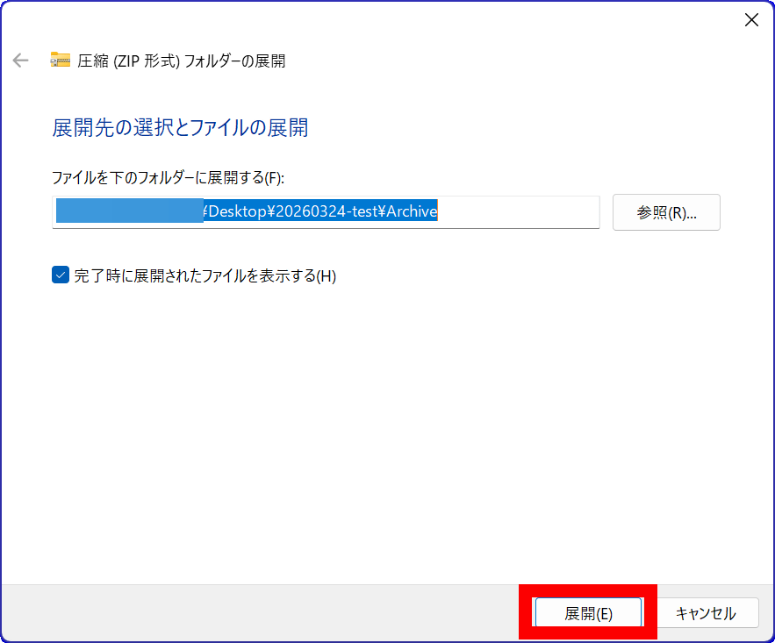This screenshot has width=775, height=643.
Task: Click empty space after the path text
Action: point(518,211)
